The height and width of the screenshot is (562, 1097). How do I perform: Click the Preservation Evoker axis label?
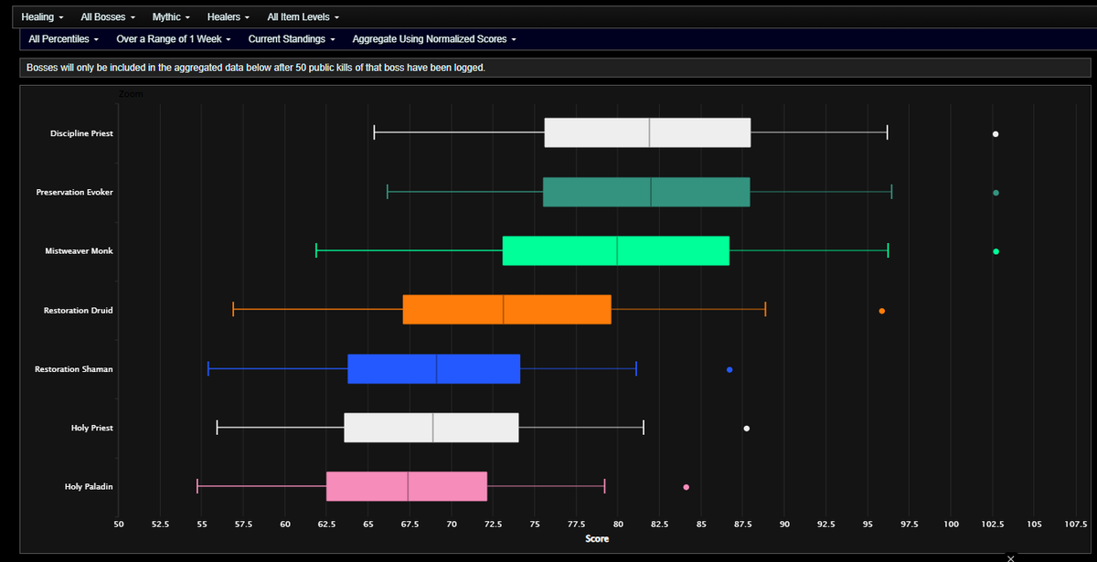click(x=75, y=193)
